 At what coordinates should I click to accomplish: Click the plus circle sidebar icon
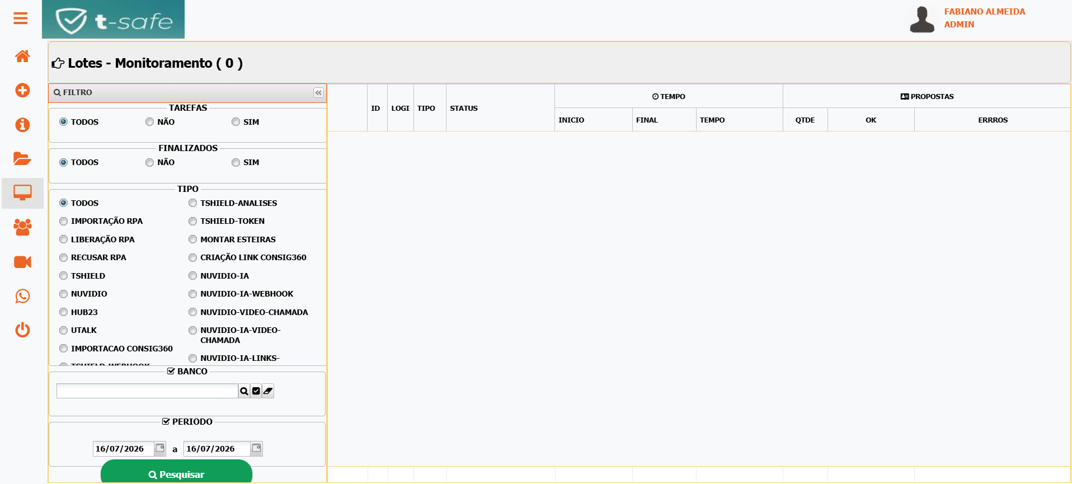coord(22,90)
